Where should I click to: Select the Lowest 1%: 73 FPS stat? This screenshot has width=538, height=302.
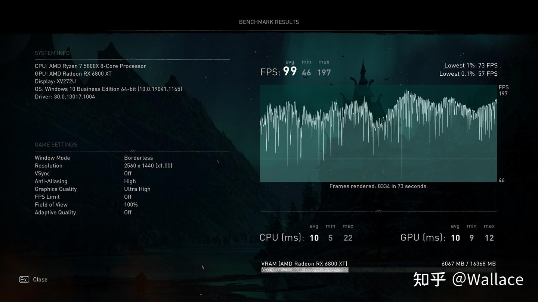470,65
